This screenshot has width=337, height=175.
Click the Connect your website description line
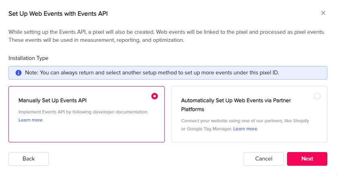click(x=245, y=121)
